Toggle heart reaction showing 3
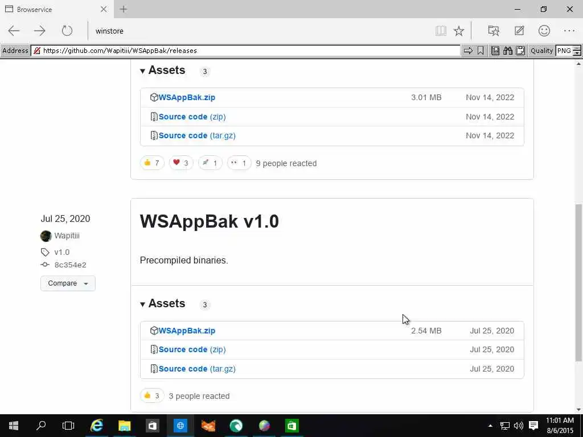 (x=181, y=163)
